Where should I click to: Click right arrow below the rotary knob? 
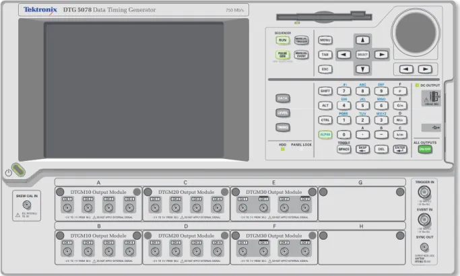[x=425, y=69]
